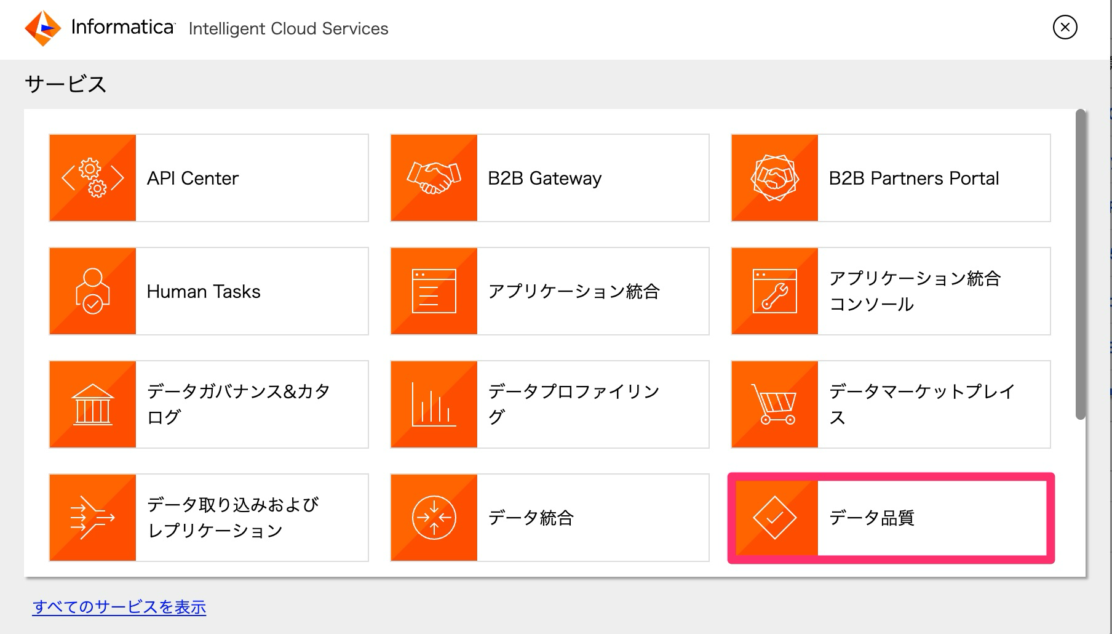This screenshot has width=1112, height=634.
Task: Click the データ統合 converging arrows icon
Action: [434, 518]
